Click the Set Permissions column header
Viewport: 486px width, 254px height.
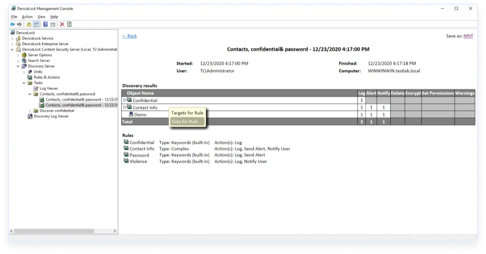(438, 93)
